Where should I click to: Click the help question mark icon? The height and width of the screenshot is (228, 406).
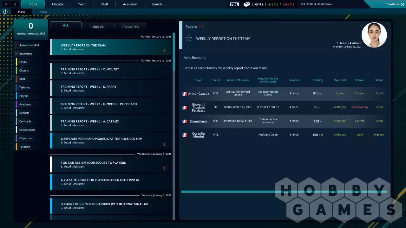(x=5, y=12)
